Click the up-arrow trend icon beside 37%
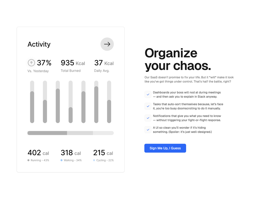Viewport: 269px width, 199px height. point(31,63)
